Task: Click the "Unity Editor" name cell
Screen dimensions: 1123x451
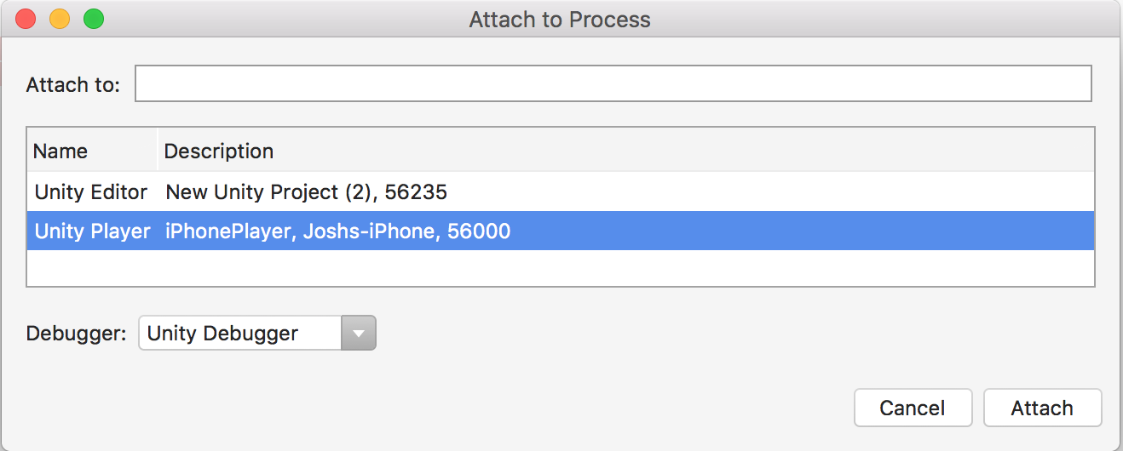Action: pos(91,192)
